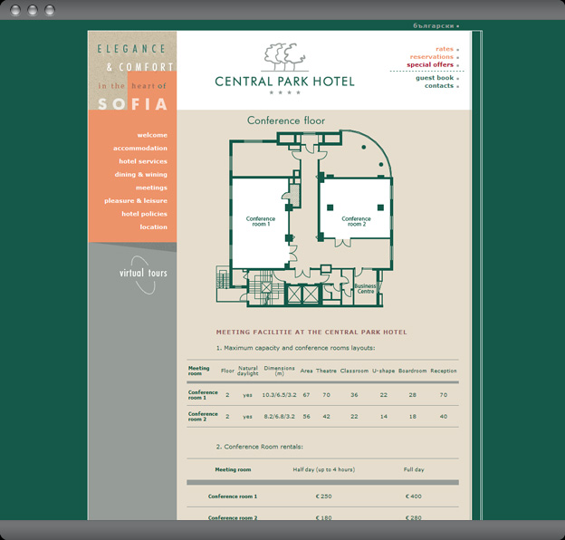Click Meeting Facilitie heading text
Image resolution: width=565 pixels, height=540 pixels.
311,332
